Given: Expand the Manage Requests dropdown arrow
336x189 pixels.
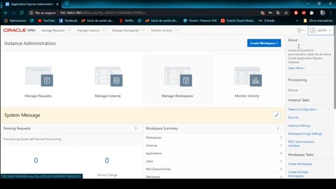Looking at the screenshot, I should pos(69,30).
